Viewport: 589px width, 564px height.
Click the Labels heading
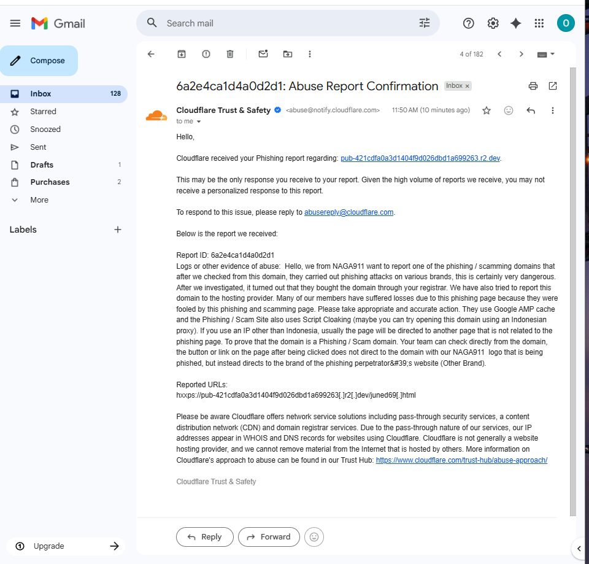(23, 230)
